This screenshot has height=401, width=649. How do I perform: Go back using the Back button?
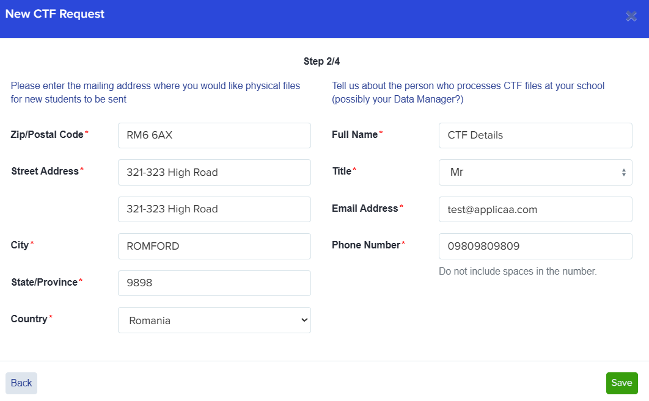(x=21, y=383)
